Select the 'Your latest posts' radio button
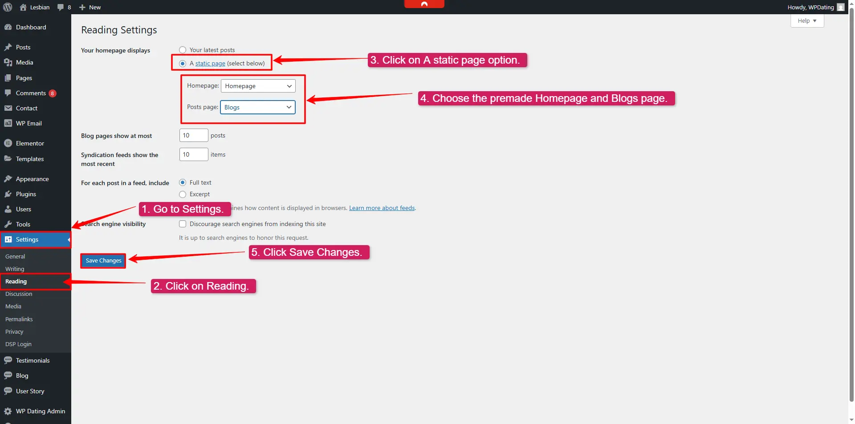 (183, 50)
